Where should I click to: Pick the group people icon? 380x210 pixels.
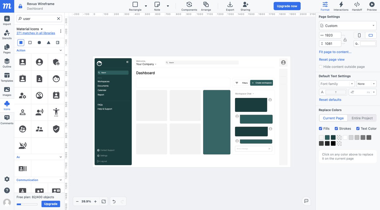(39, 129)
